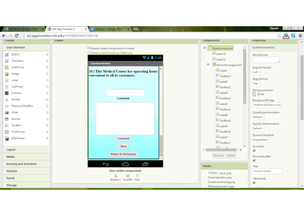Image resolution: width=304 pixels, height=216 pixels.
Task: Click the browser address bar
Action: [148, 36]
